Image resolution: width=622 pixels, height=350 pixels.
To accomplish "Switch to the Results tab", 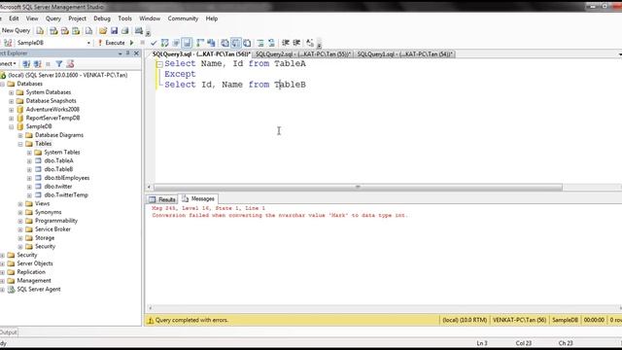I will [162, 199].
